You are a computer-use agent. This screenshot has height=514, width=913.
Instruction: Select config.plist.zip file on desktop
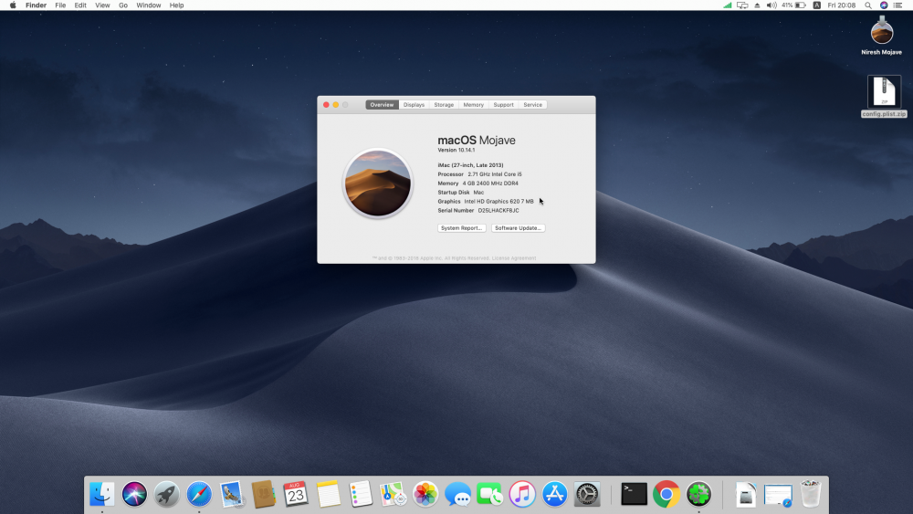[884, 97]
